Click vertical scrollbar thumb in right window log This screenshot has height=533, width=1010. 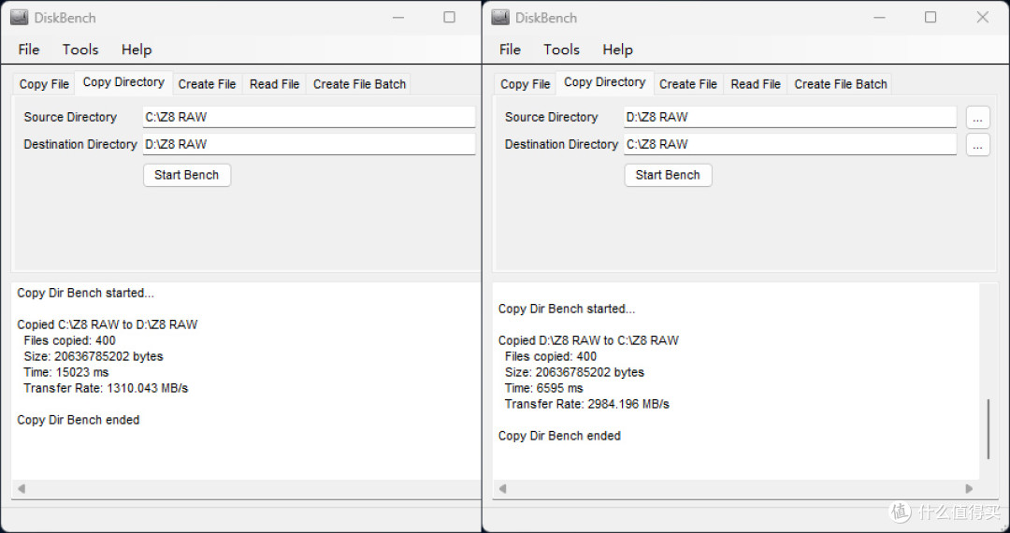[988, 428]
